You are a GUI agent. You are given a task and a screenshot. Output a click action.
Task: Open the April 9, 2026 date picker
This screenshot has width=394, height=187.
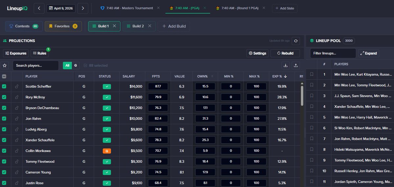[61, 8]
